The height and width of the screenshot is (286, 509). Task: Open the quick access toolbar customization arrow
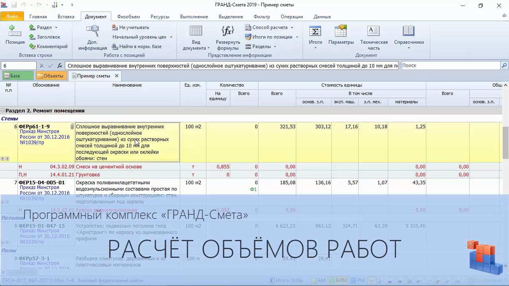pyautogui.click(x=72, y=5)
